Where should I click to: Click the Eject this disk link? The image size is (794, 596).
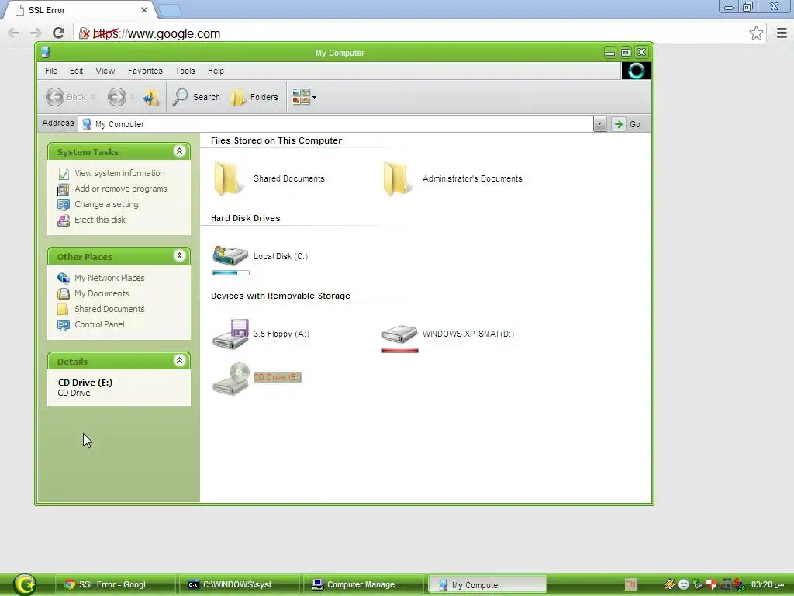click(x=100, y=220)
